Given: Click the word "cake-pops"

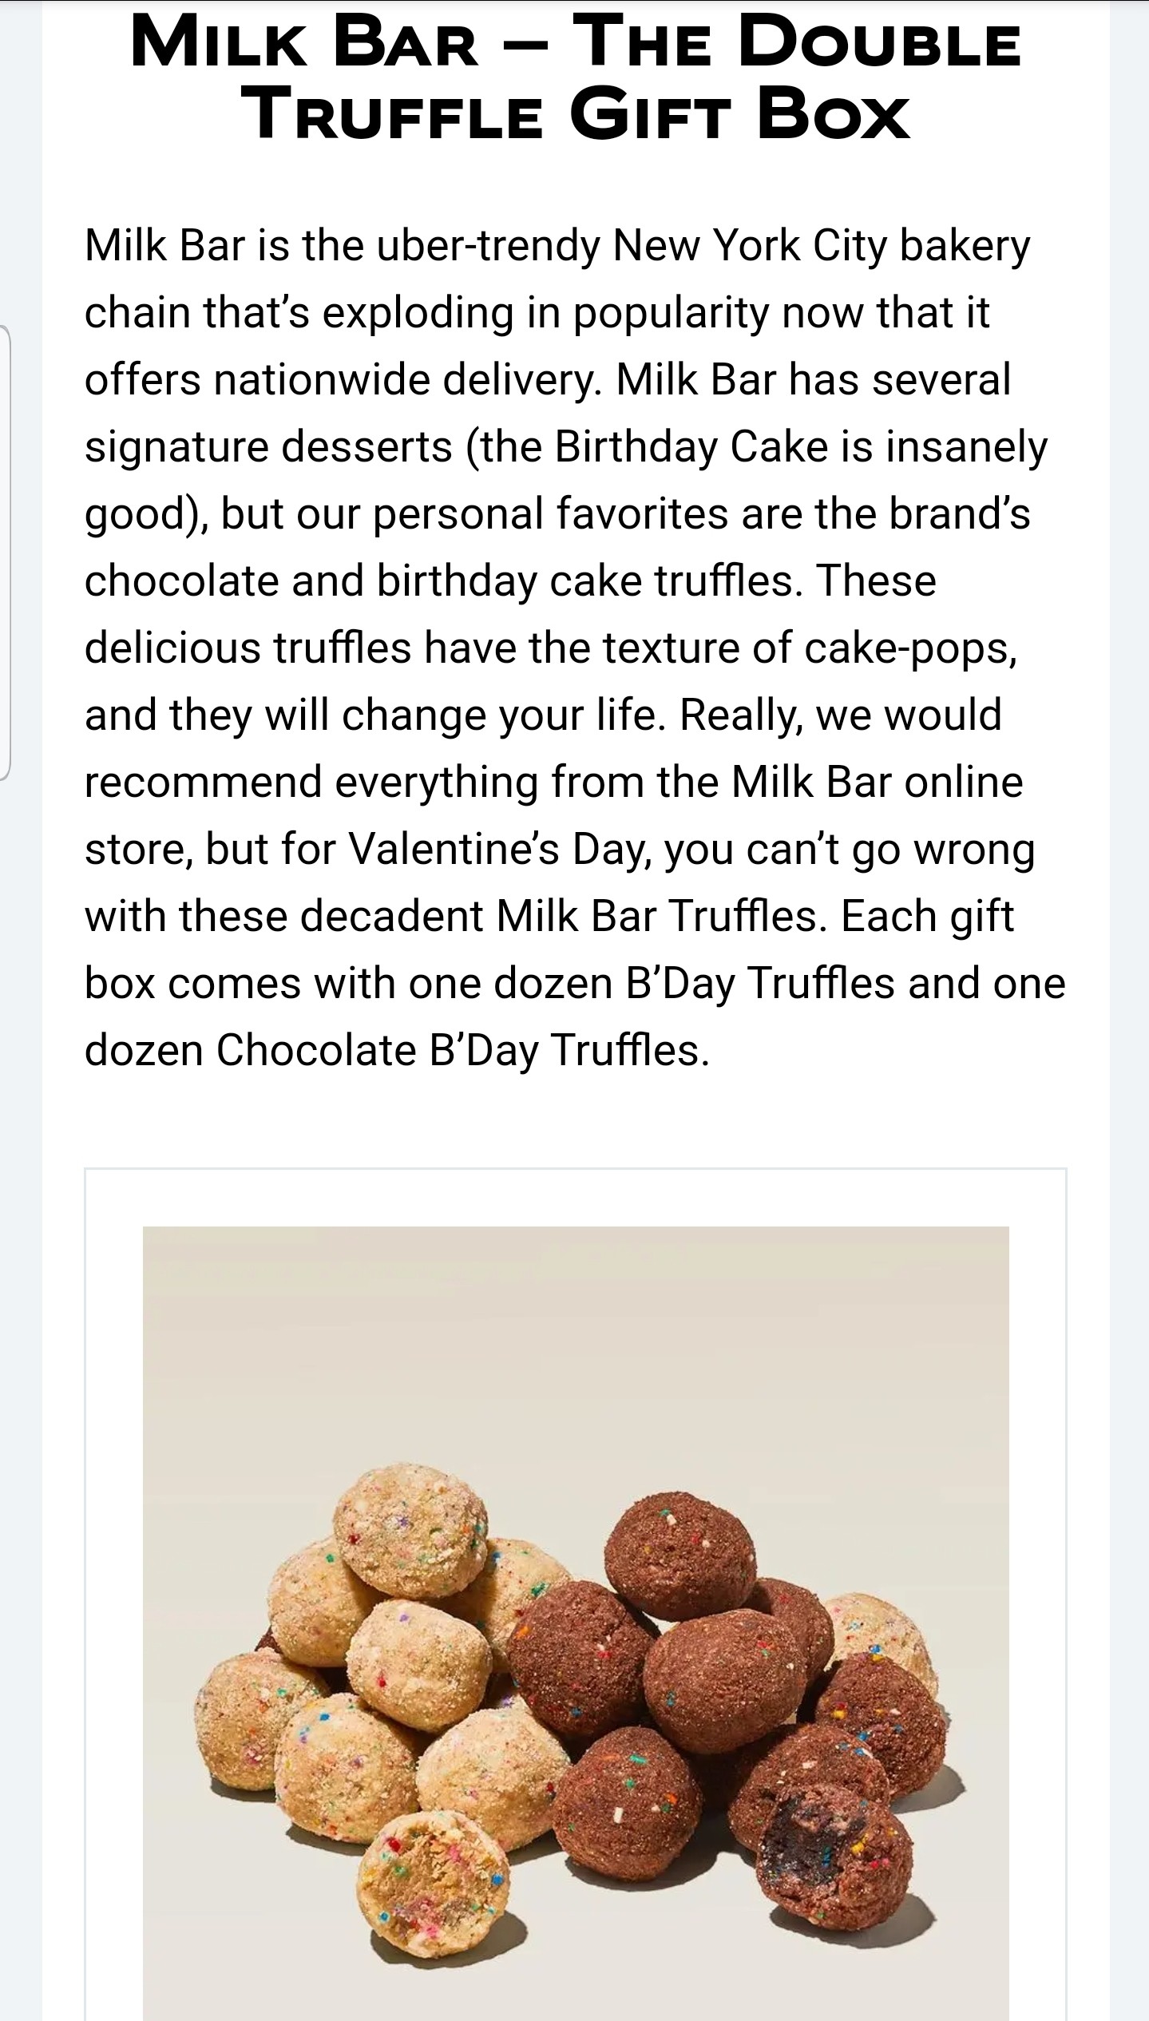Looking at the screenshot, I should pos(910,648).
